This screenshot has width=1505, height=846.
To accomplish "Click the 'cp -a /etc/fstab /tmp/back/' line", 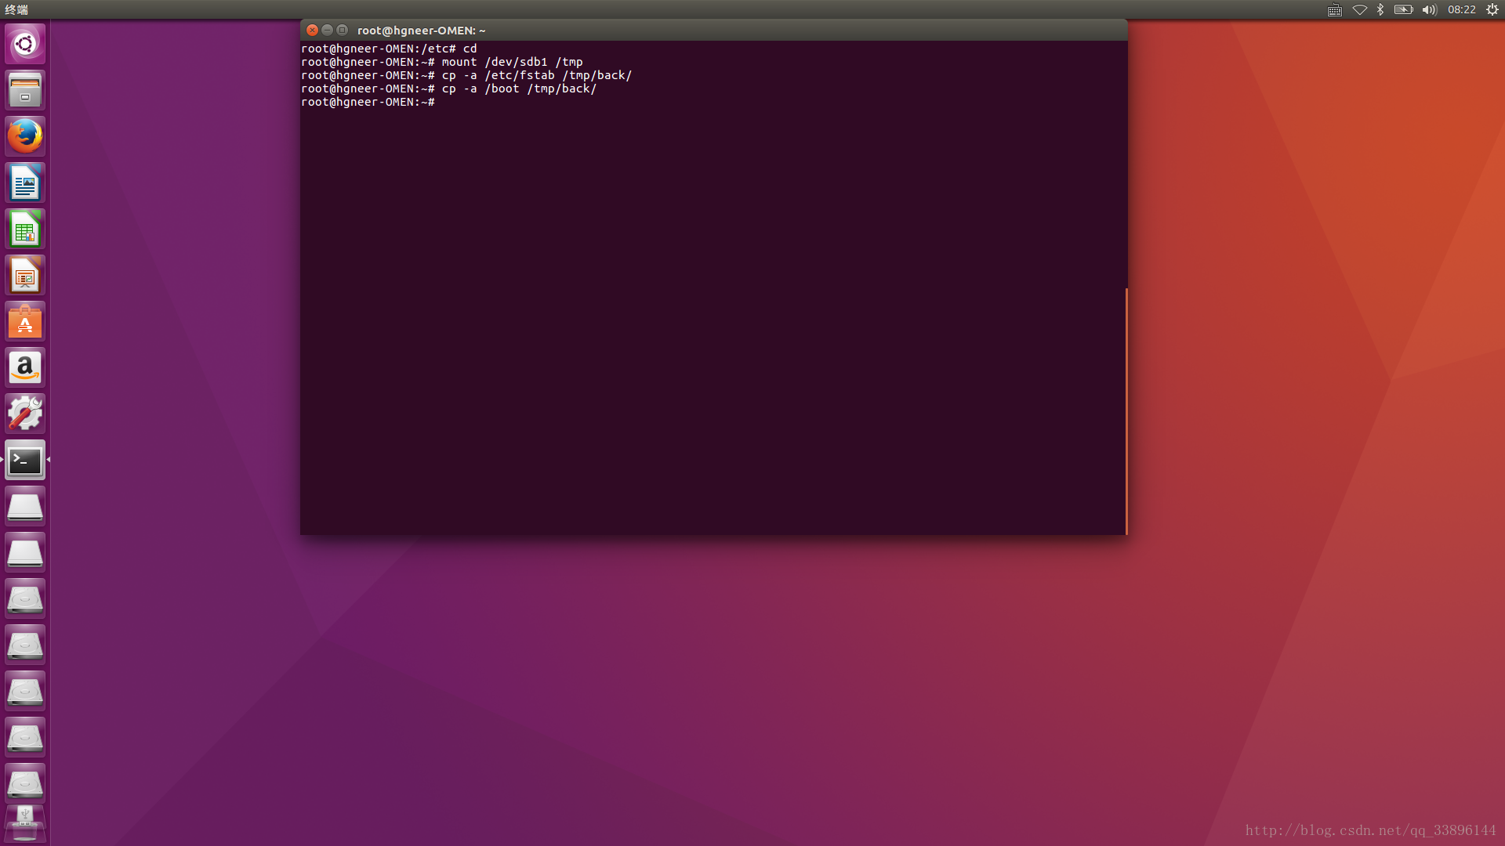I will point(466,75).
